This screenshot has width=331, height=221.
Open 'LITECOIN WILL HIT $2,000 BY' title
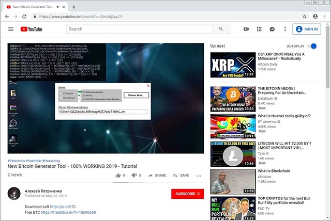pyautogui.click(x=284, y=146)
